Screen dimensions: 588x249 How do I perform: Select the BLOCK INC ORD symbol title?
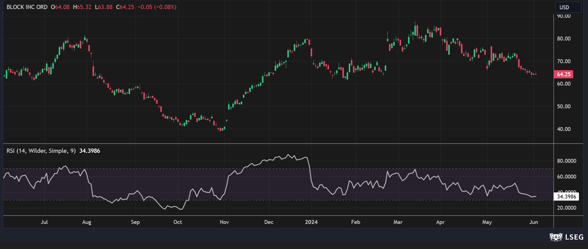27,7
